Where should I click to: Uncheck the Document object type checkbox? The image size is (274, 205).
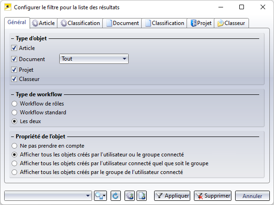(x=14, y=59)
